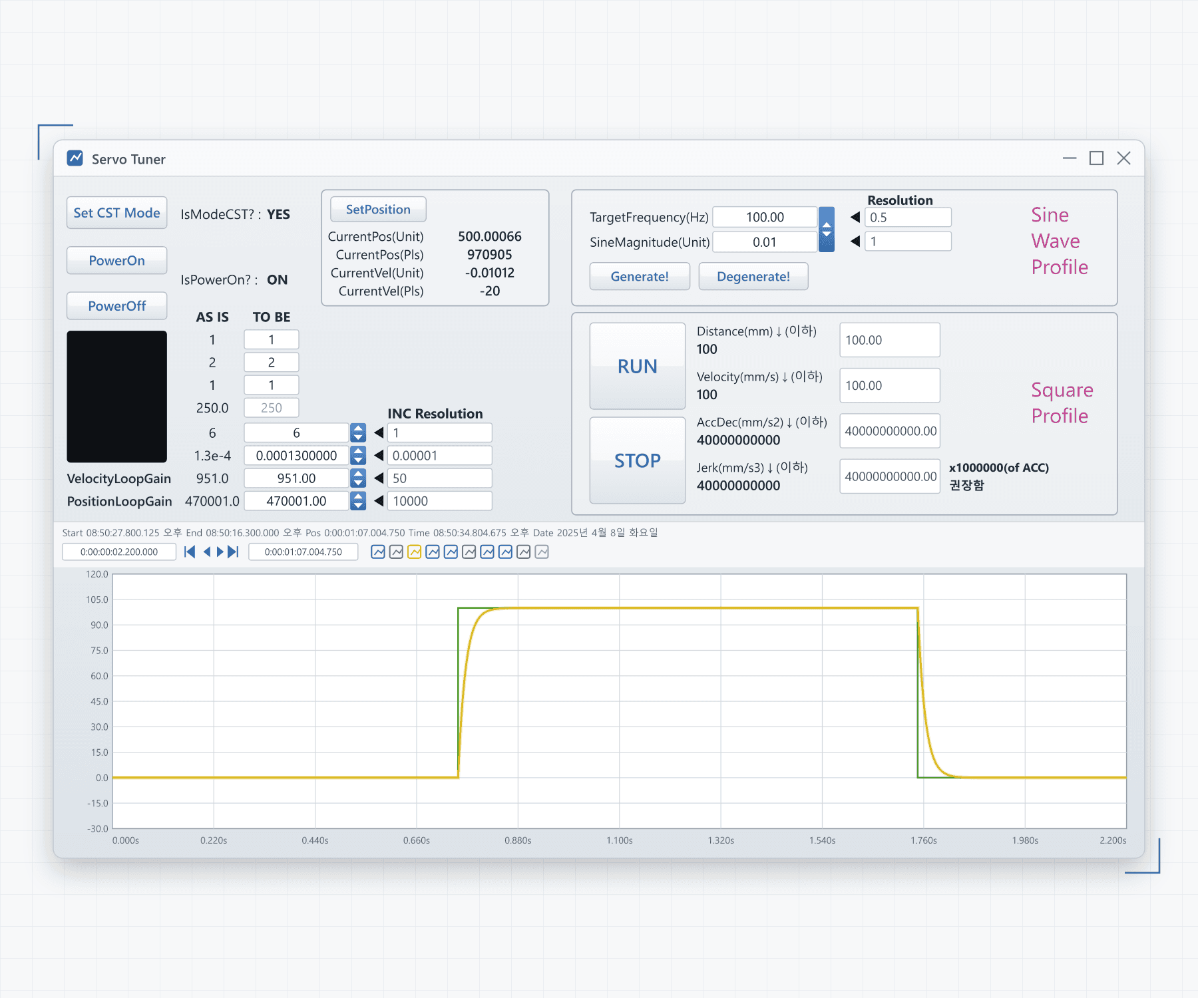Screen dimensions: 1198x998
Task: Click the Set CST Mode button
Action: [116, 213]
